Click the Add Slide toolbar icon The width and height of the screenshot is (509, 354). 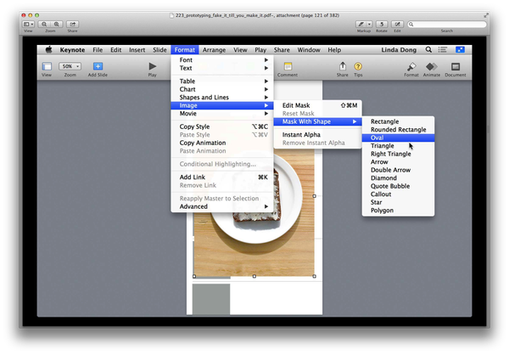pyautogui.click(x=98, y=66)
